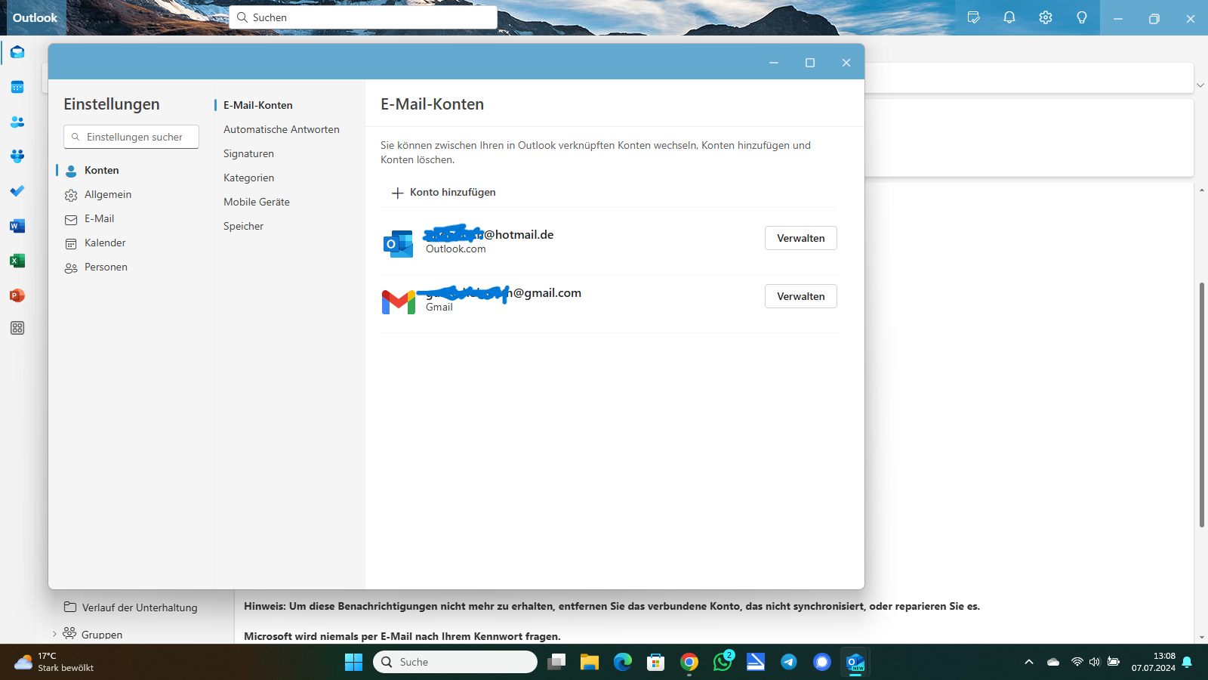
Task: Open Signaturen subsection
Action: click(x=248, y=153)
